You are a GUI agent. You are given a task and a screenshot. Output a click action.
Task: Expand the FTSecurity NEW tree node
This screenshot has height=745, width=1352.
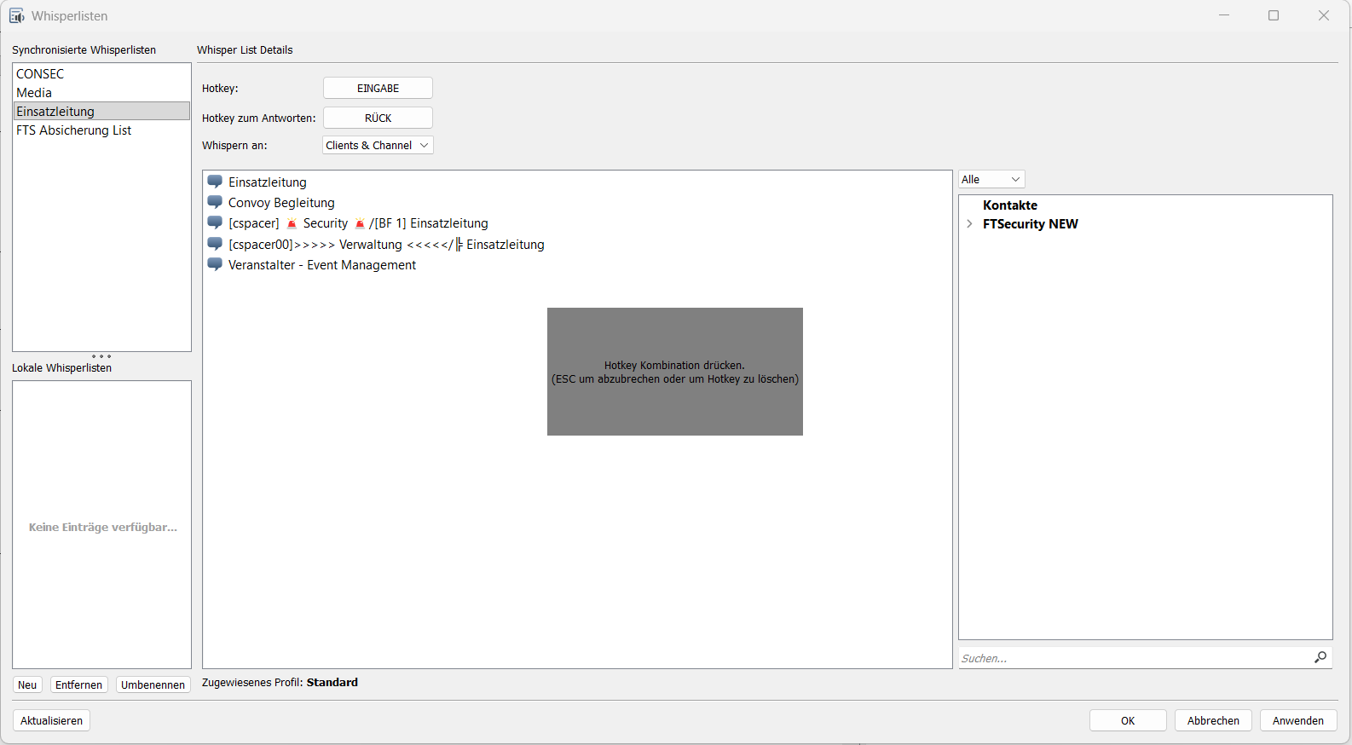969,224
